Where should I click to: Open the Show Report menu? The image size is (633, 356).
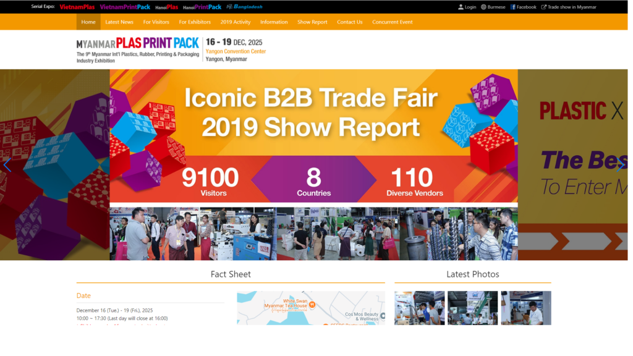312,22
